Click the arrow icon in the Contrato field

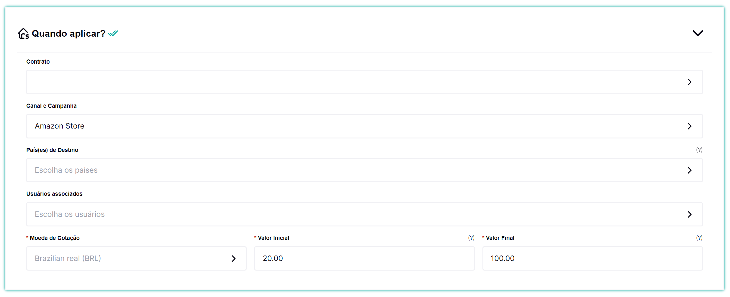click(689, 82)
